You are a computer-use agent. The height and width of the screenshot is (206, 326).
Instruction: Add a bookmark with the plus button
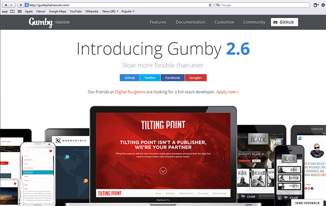[x=21, y=5]
